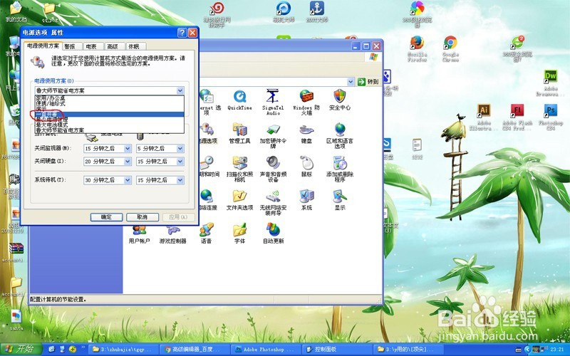Image resolution: width=570 pixels, height=356 pixels.
Task: Open 文件夹选项 in Control Panel
Action: (239, 200)
